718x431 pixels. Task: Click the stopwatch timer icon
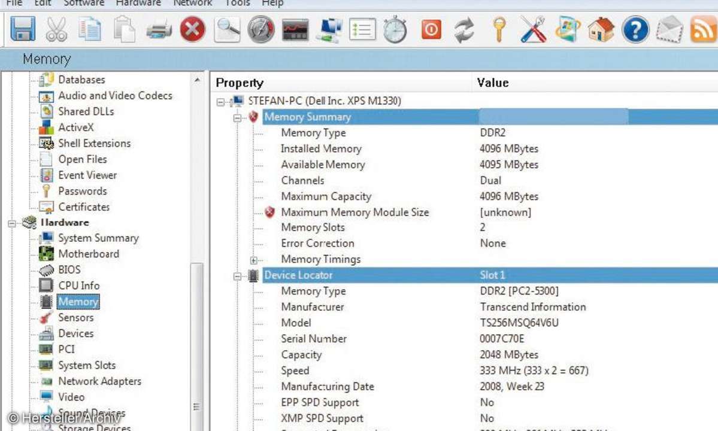point(395,29)
